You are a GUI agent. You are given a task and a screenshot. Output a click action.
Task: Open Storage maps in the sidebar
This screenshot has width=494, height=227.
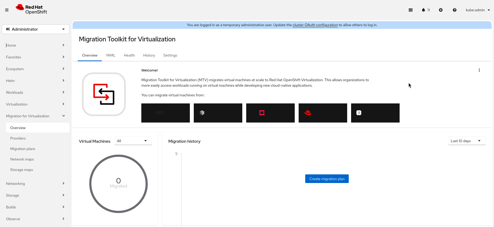[x=38, y=170]
